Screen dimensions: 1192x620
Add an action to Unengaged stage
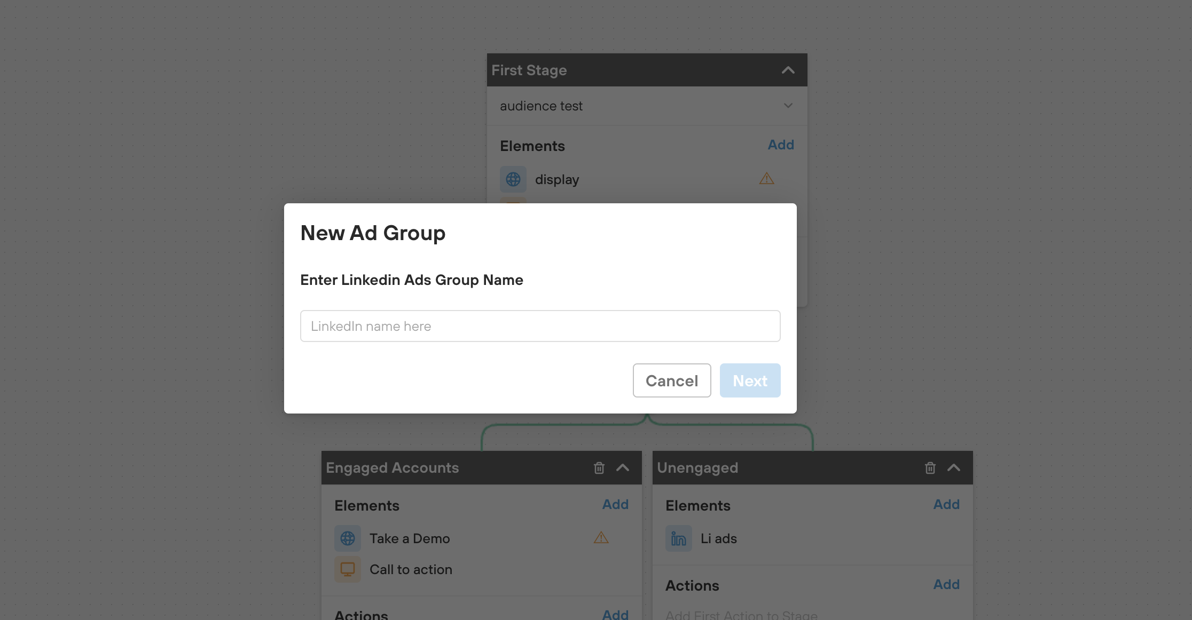946,584
